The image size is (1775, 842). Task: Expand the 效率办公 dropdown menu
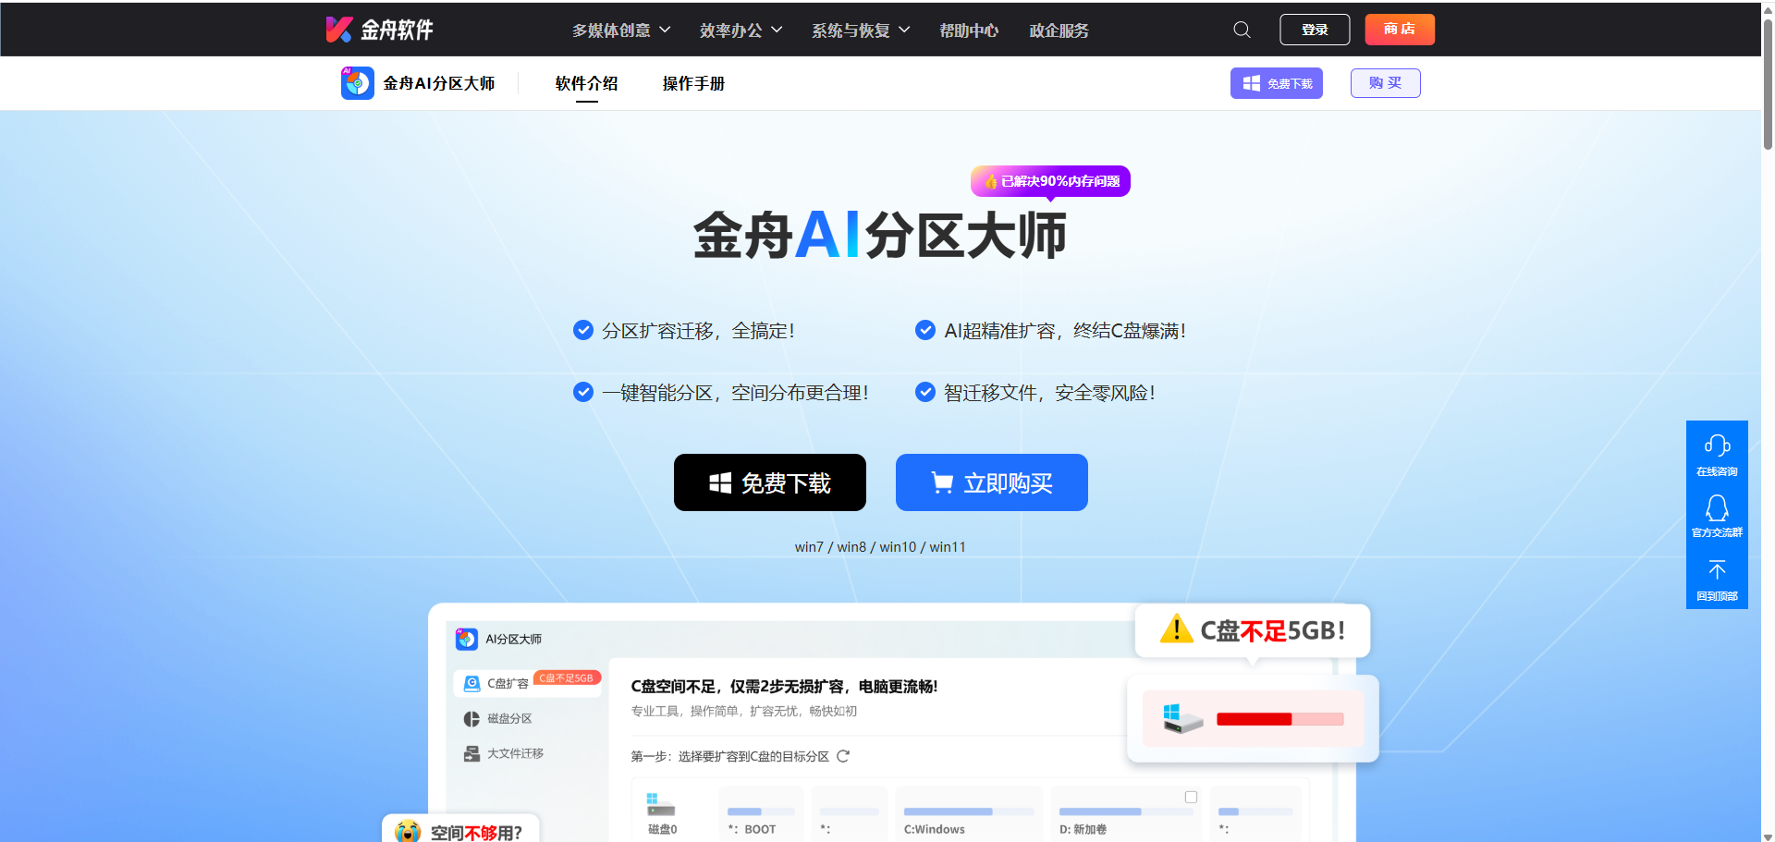click(x=741, y=30)
